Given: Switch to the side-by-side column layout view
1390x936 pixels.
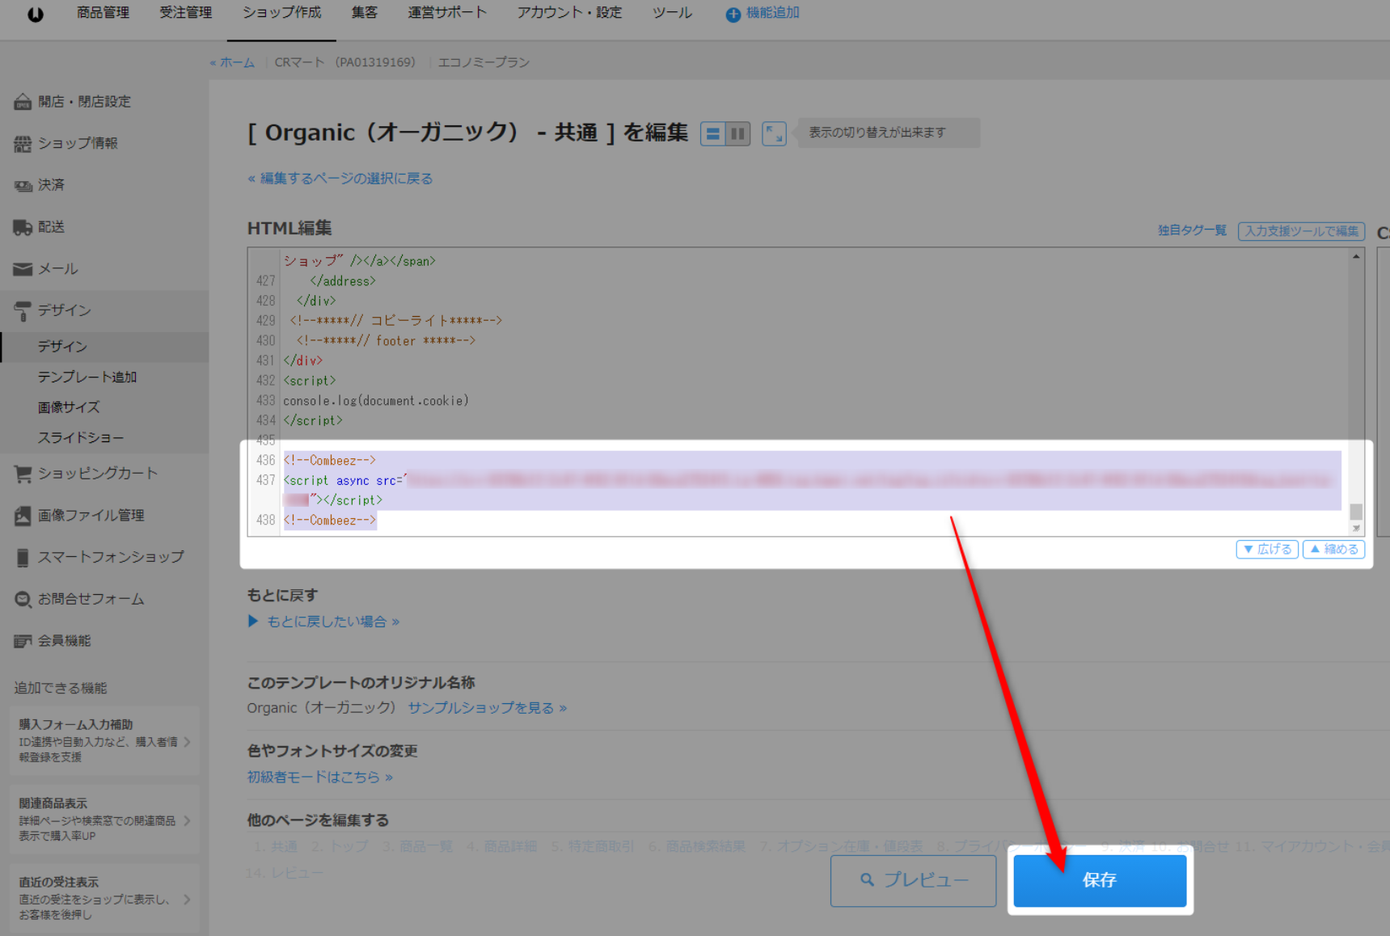Looking at the screenshot, I should coord(737,134).
